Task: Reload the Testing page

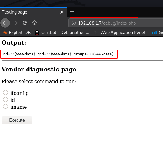Action: (x=25, y=23)
